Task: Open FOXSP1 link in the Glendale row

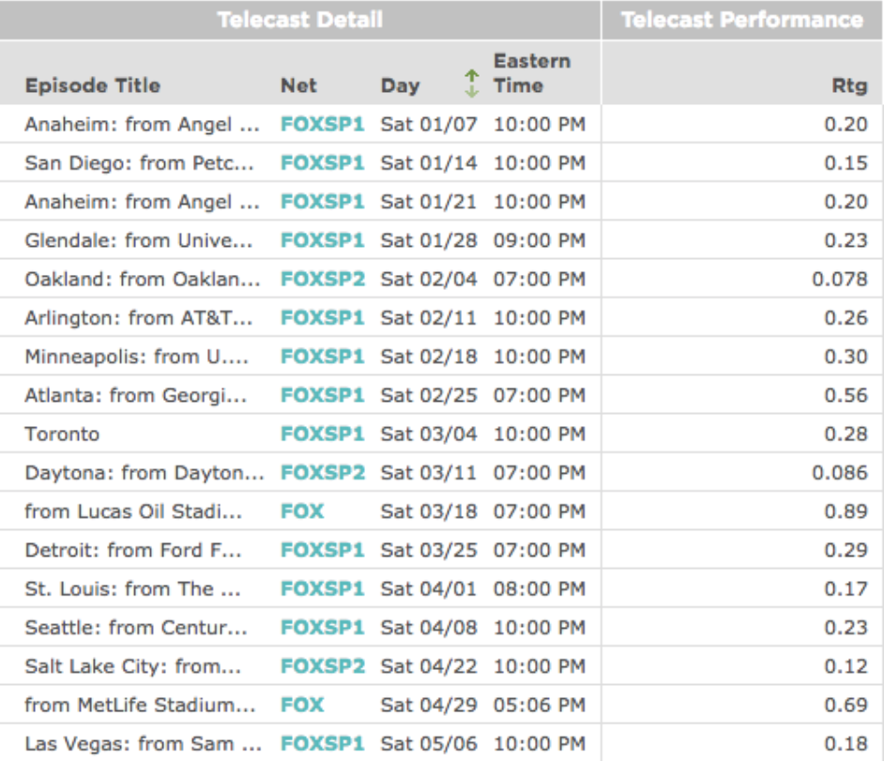Action: (322, 241)
